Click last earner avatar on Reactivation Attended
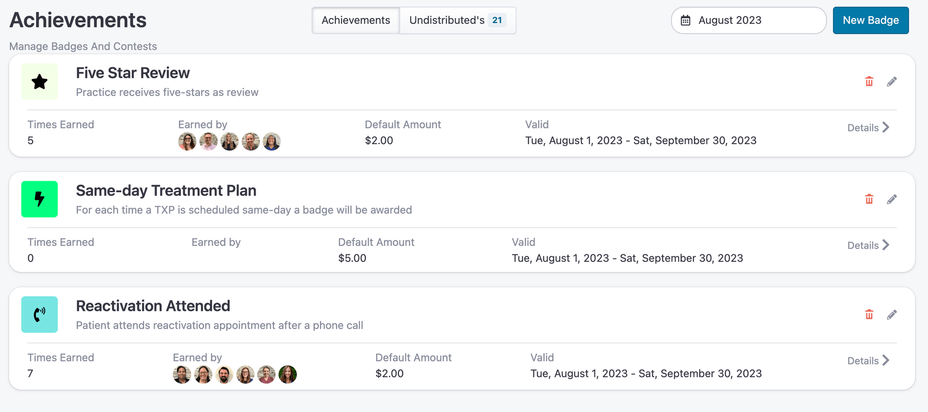Screen dimensions: 928x412 point(288,374)
